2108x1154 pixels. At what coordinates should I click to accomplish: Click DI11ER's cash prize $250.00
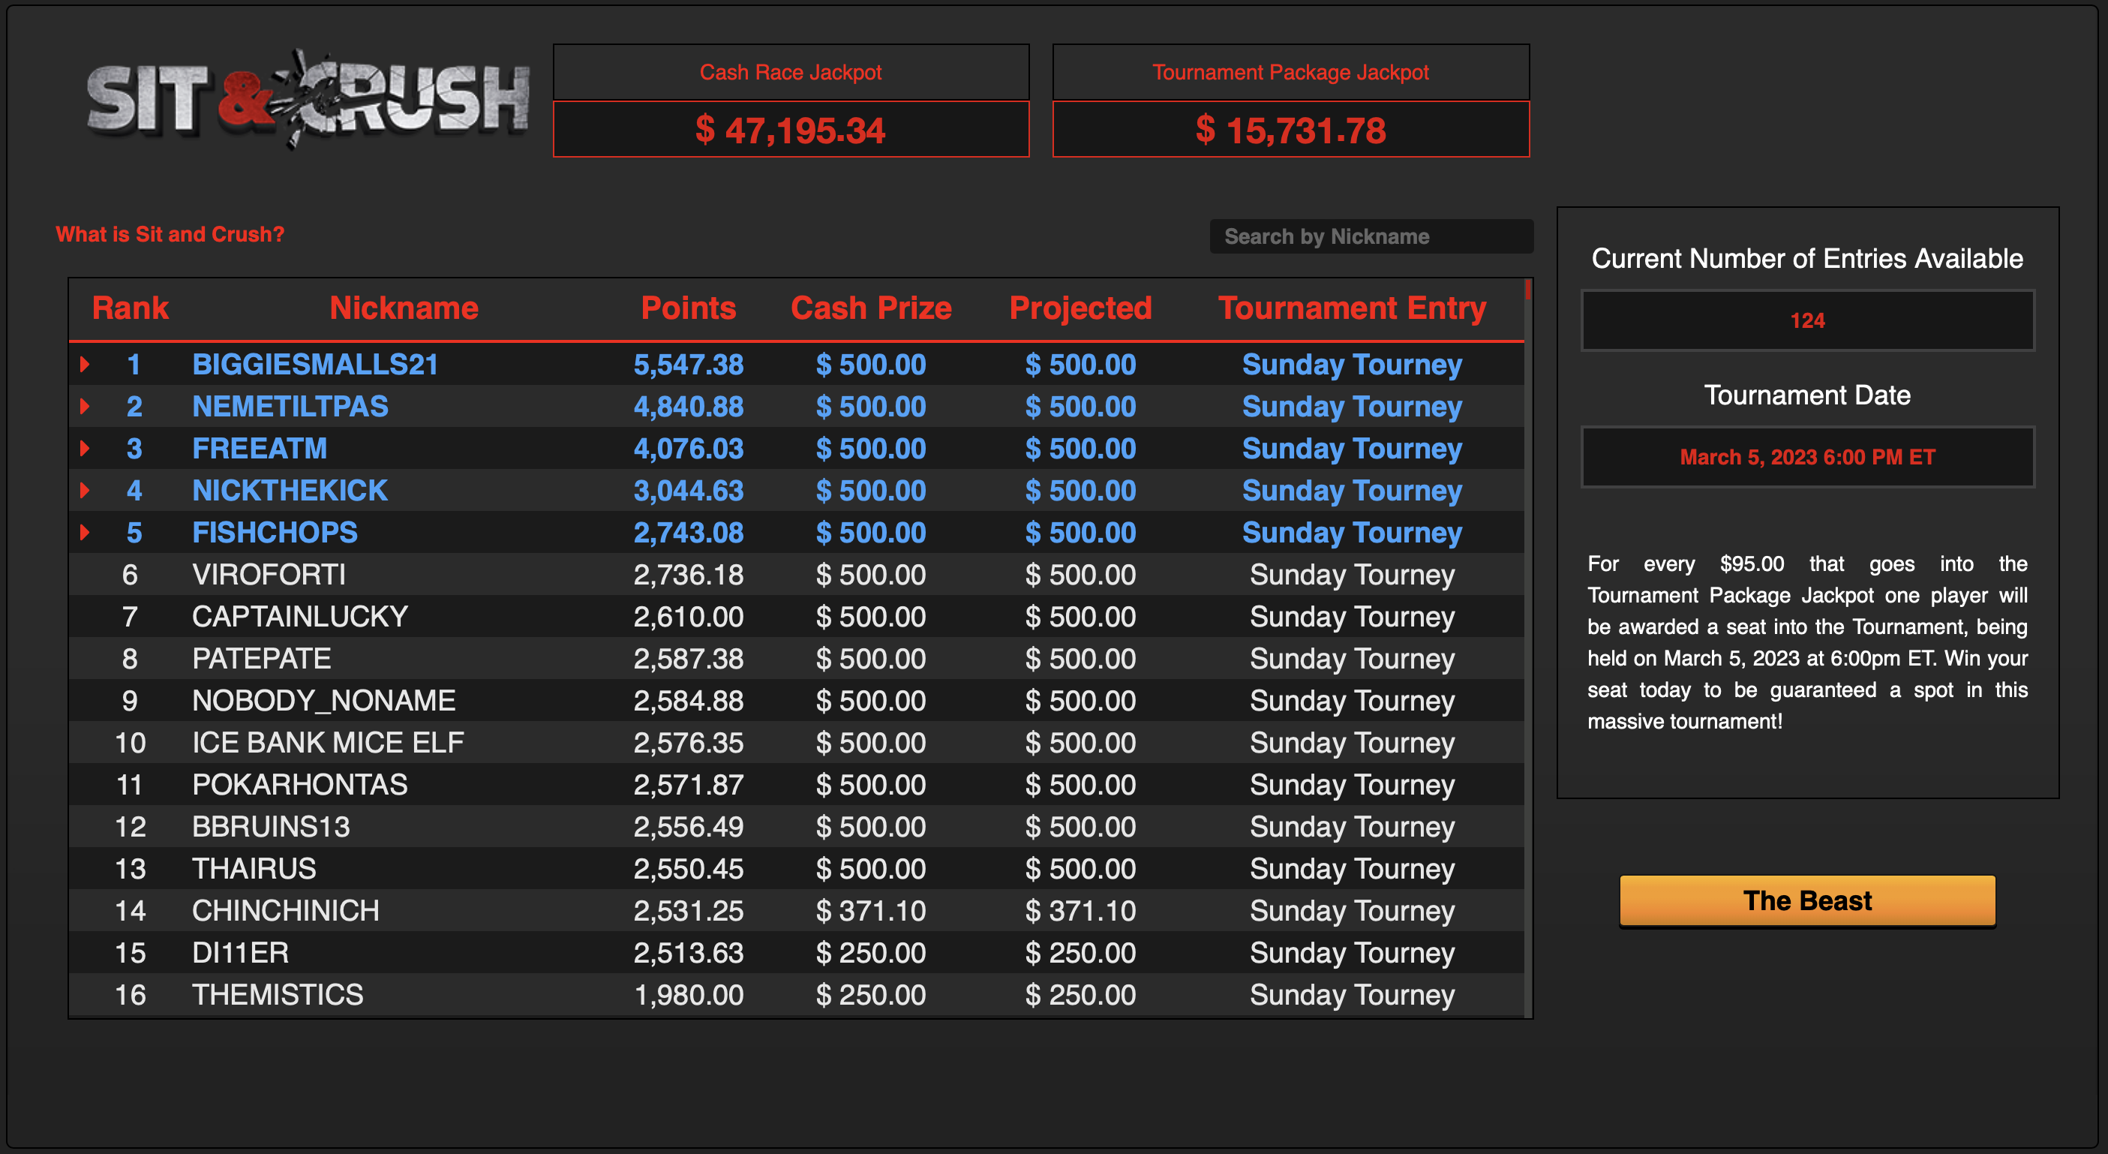tap(871, 953)
